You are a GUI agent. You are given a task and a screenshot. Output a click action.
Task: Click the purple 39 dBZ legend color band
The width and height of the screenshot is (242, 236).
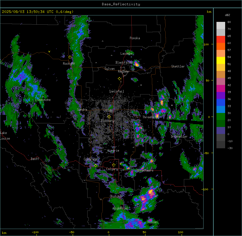coord(221,95)
